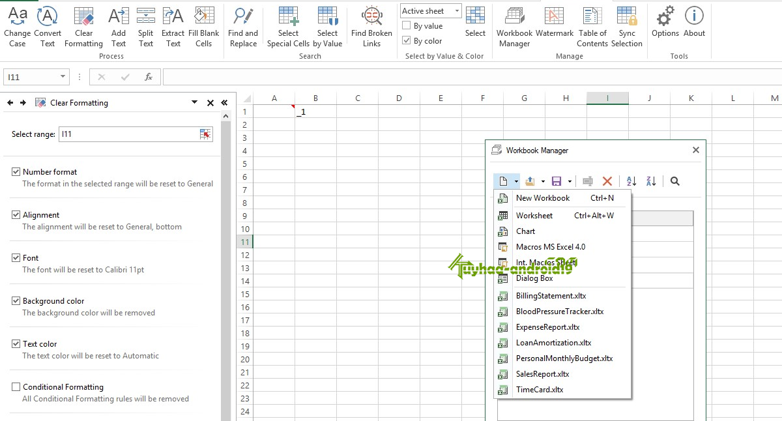Open the dropdown arrow beside the folder icon
Viewport: 782px width, 421px height.
[543, 181]
